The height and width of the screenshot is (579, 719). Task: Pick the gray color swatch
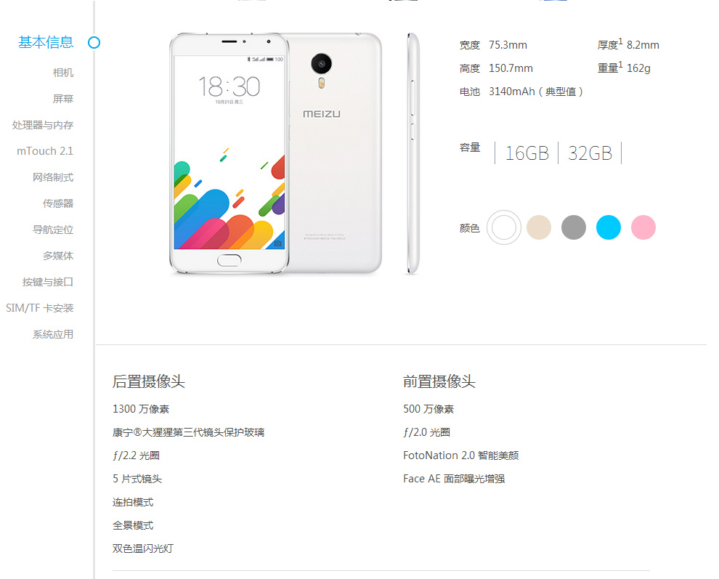[x=574, y=227]
